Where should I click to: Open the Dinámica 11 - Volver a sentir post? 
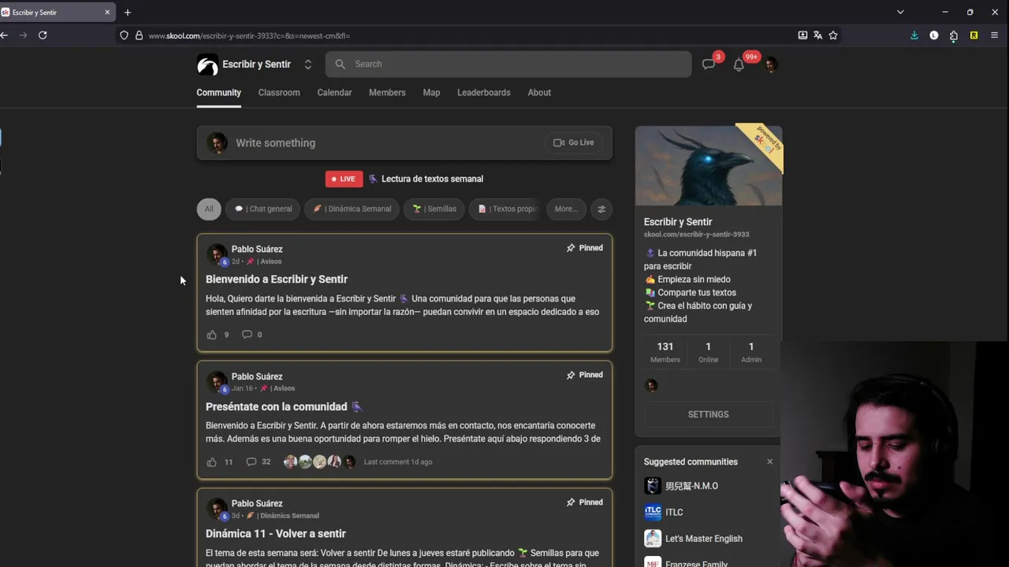tap(276, 533)
